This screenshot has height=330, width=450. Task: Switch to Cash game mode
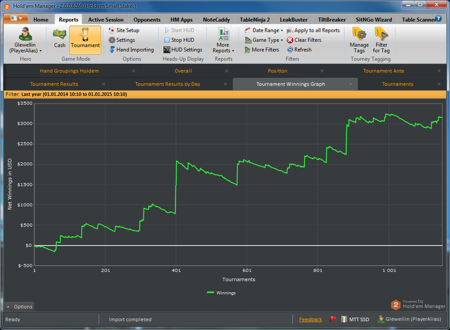click(x=59, y=37)
